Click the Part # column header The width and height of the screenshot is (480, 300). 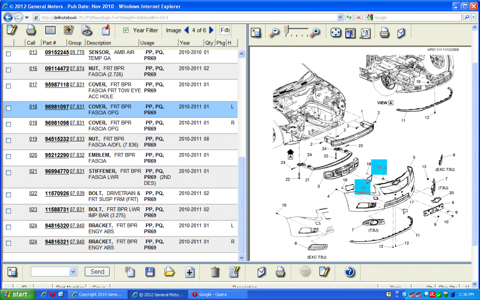coord(54,43)
